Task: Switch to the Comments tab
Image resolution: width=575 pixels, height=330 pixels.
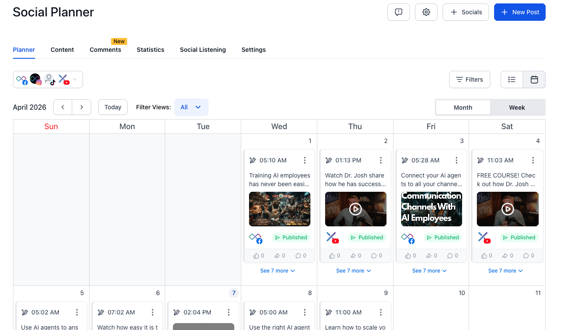Action: coord(105,50)
